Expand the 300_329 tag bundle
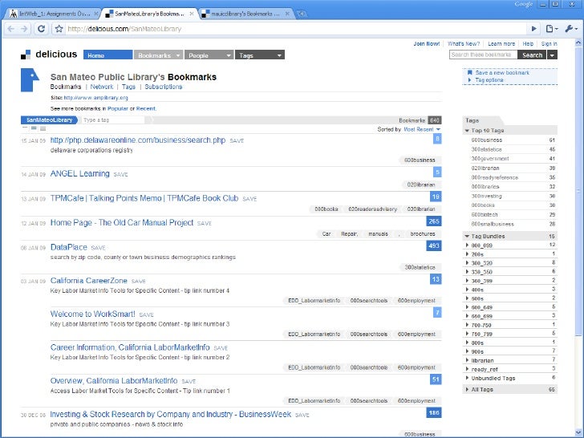 point(468,262)
